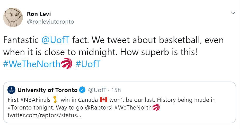This screenshot has width=240, height=129.
Task: Open the #UofT hashtag
Action: [x=88, y=64]
